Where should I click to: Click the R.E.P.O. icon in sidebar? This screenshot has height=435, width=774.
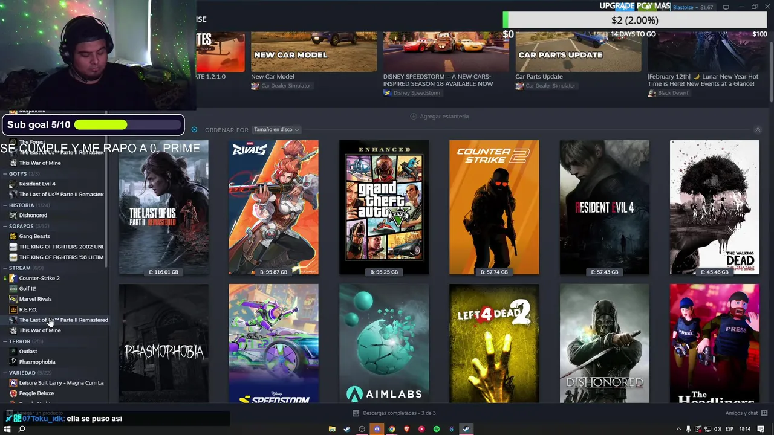coord(13,309)
